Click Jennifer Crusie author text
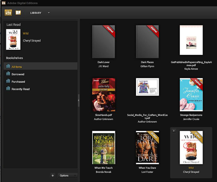 191,119
